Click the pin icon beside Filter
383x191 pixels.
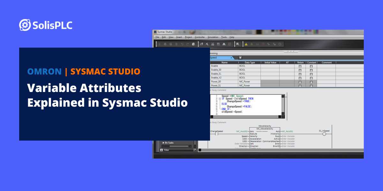[x=195, y=150]
